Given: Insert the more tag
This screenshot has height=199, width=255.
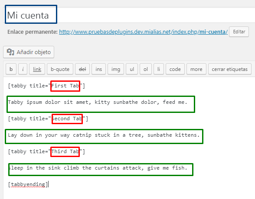Looking at the screenshot, I should coord(196,69).
